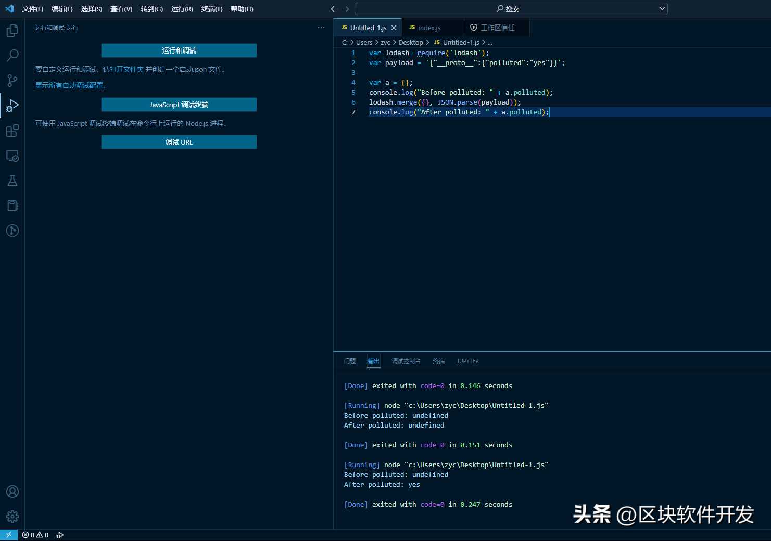
Task: Open the 运行(R) menu
Action: pos(182,9)
